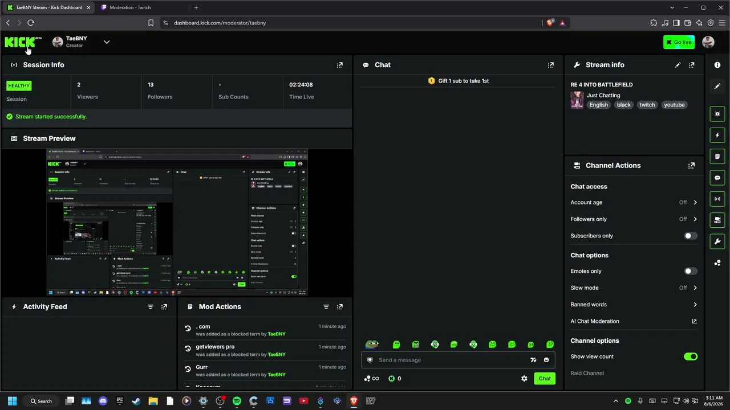Pop out the Chat panel
This screenshot has height=410, width=730.
(x=551, y=65)
